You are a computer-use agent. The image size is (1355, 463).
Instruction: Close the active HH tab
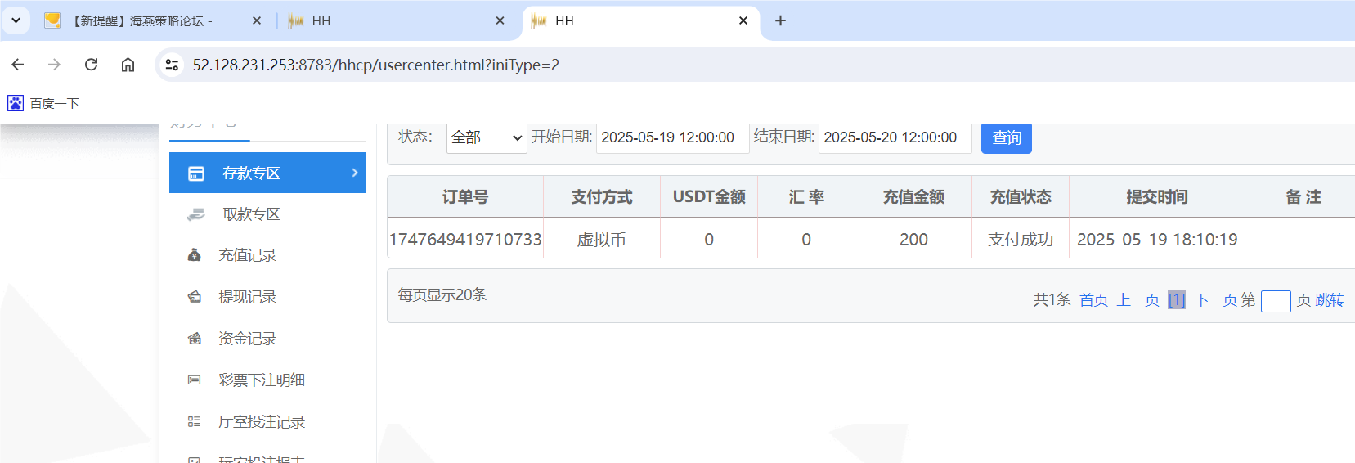point(743,20)
